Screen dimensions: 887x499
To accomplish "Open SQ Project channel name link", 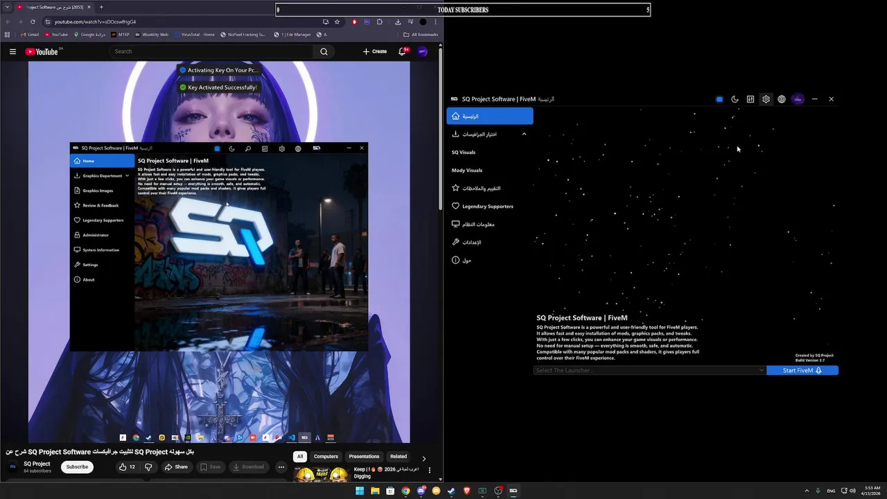I will coord(37,464).
